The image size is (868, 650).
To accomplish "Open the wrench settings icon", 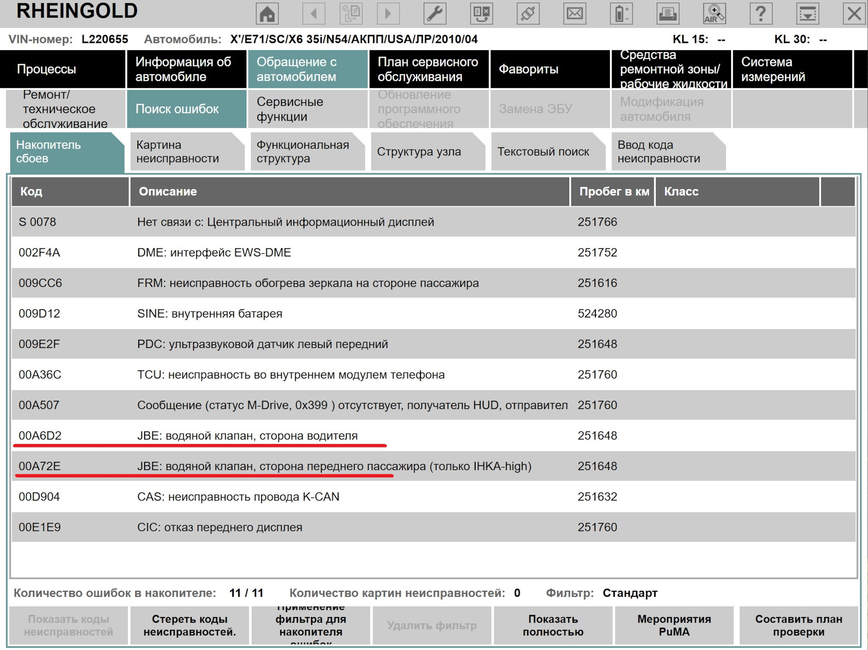I will pyautogui.click(x=435, y=14).
